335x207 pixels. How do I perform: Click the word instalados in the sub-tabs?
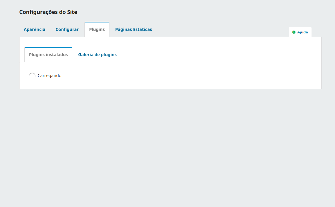click(x=58, y=55)
